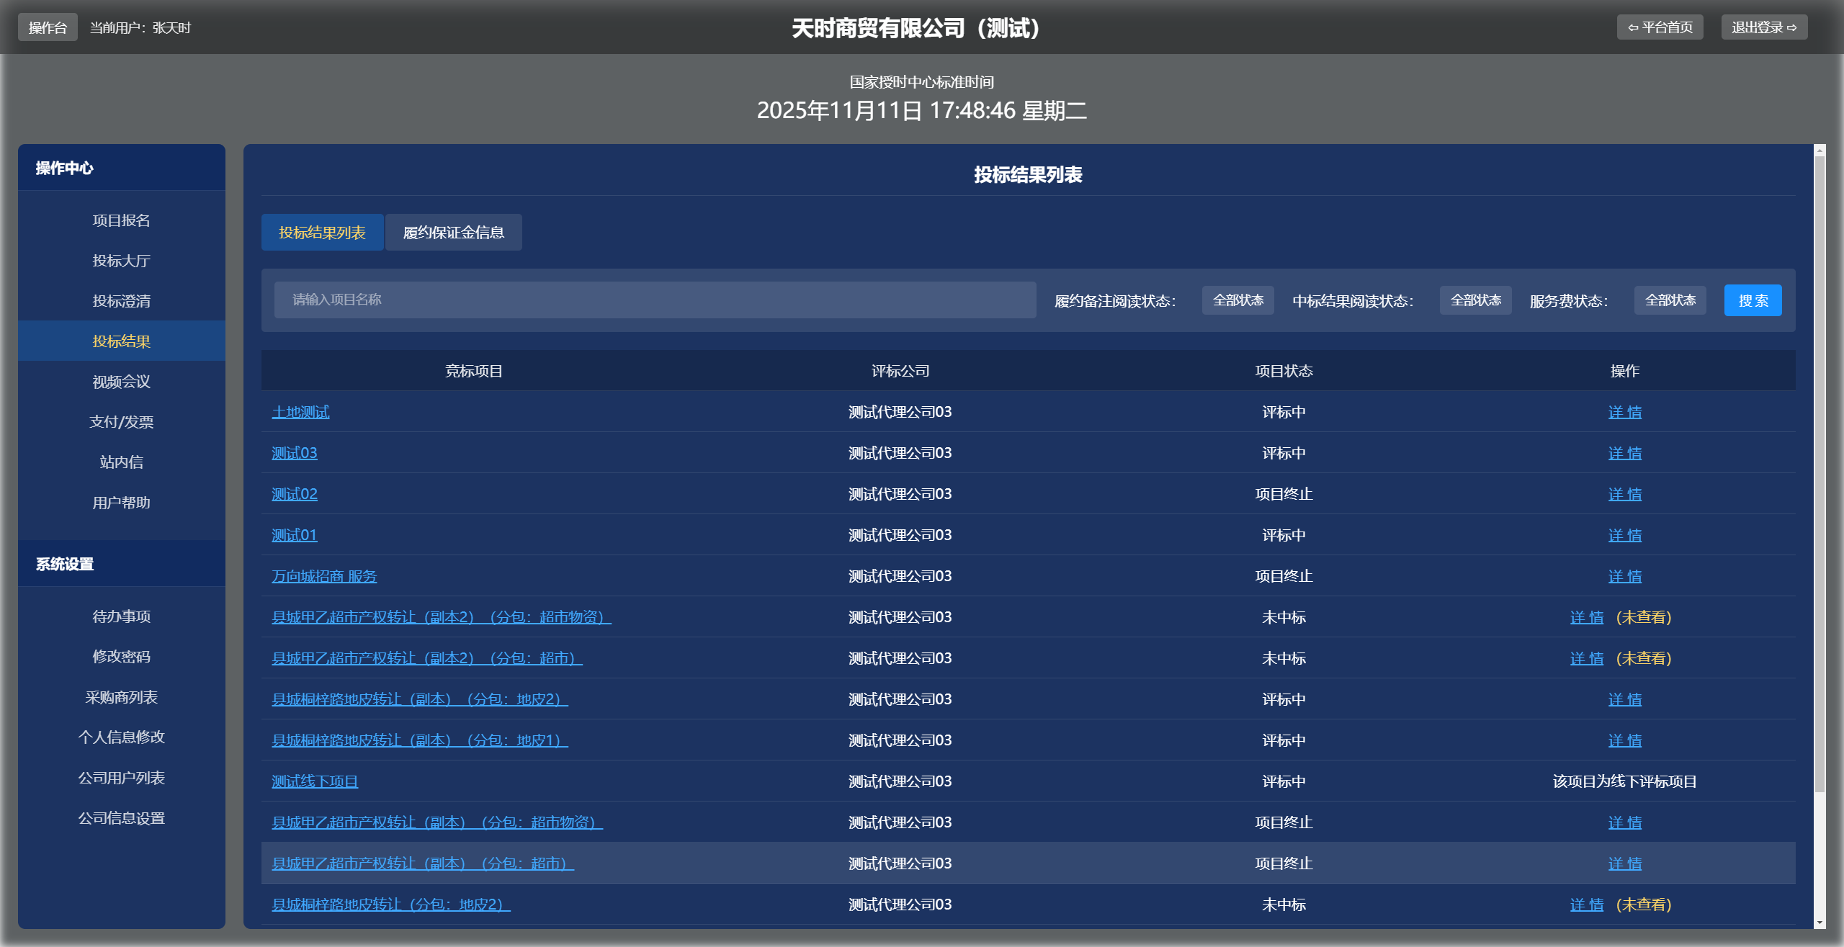Open the 土地测试 project link
Screen dimensions: 1844x947
300,412
